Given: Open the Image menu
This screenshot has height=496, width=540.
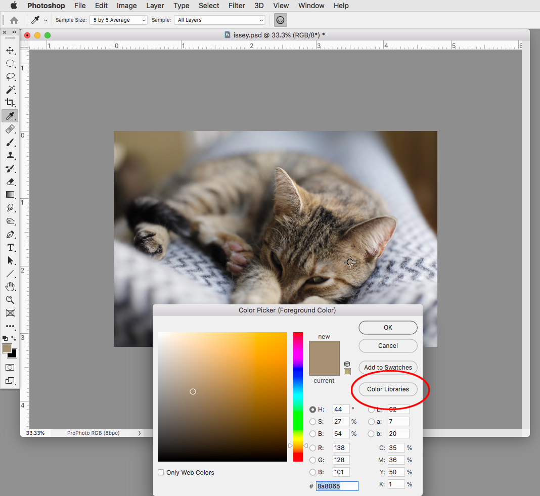Looking at the screenshot, I should 126,6.
